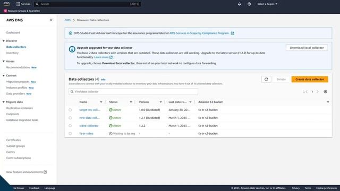Image resolution: width=340 pixels, height=191 pixels.
Task: Sort by Status column arrow
Action: pyautogui.click(x=131, y=102)
